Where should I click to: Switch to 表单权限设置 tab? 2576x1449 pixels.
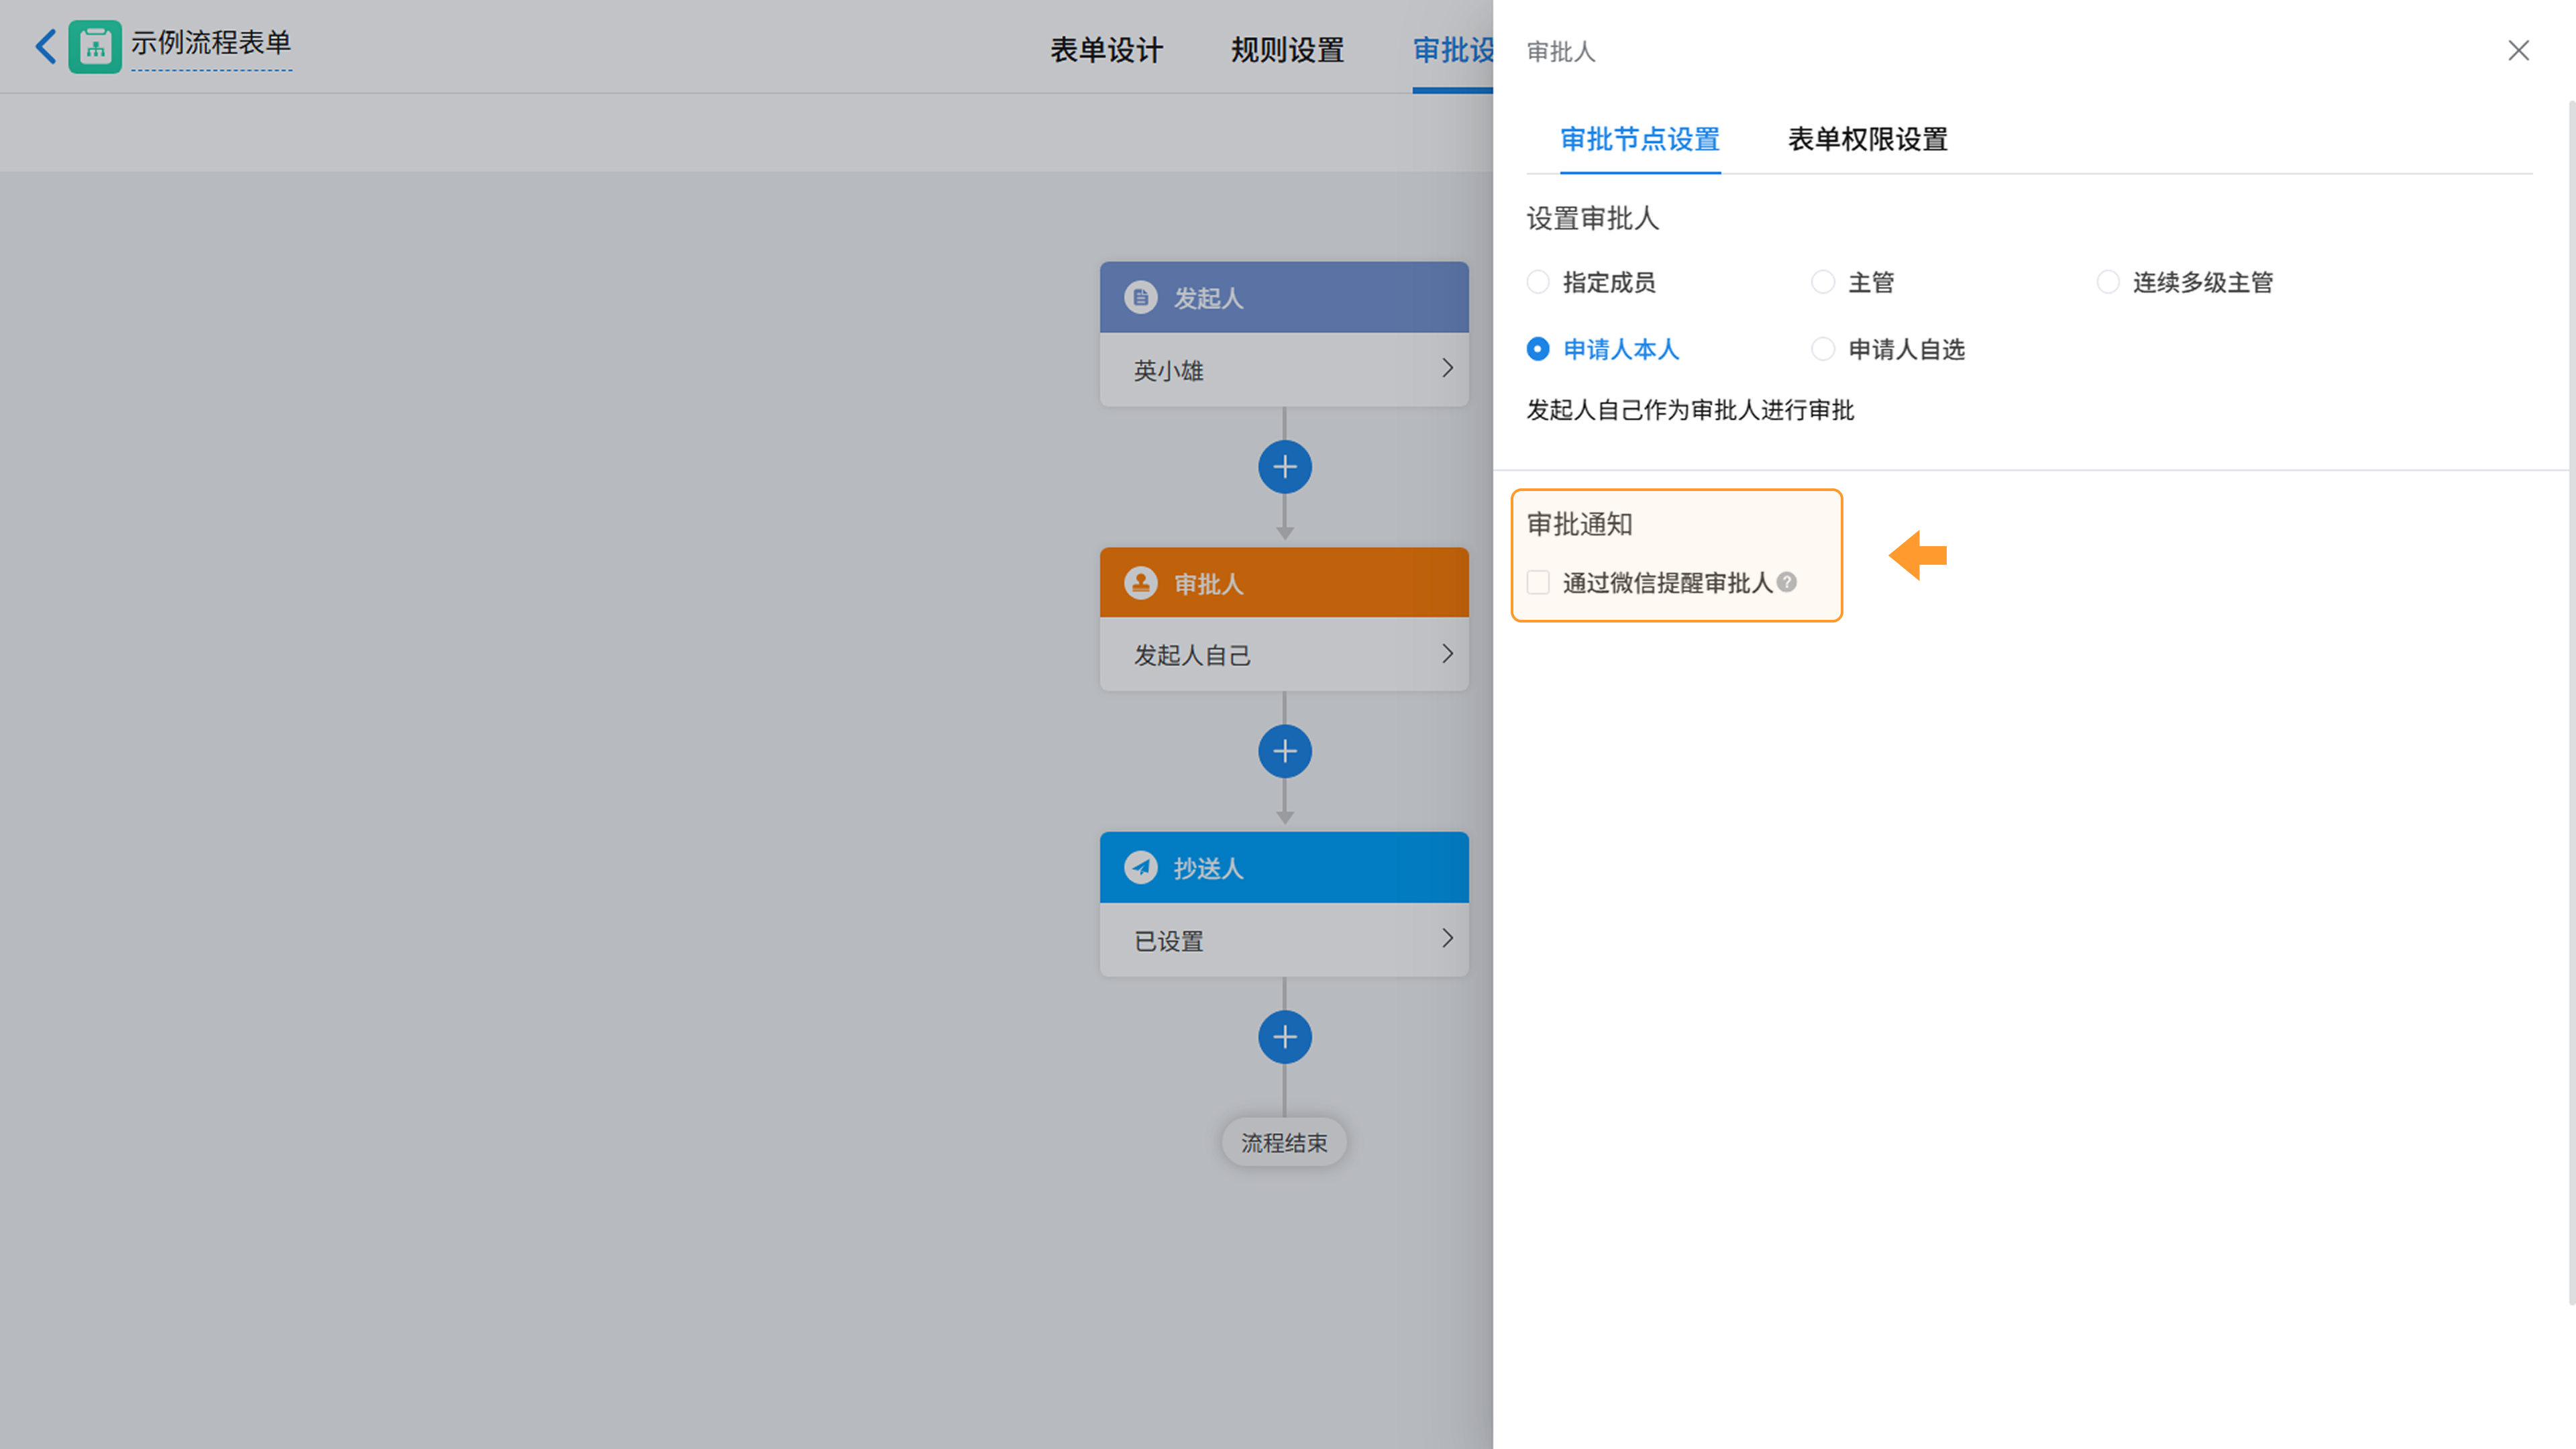pyautogui.click(x=1867, y=139)
